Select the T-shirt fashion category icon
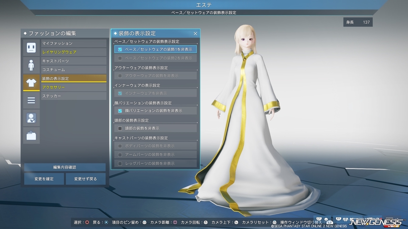The width and height of the screenshot is (408, 229). 31,83
